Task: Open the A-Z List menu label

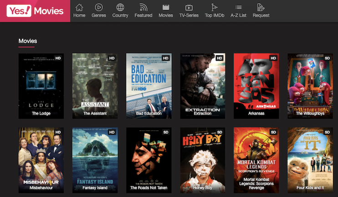Action: tap(238, 15)
